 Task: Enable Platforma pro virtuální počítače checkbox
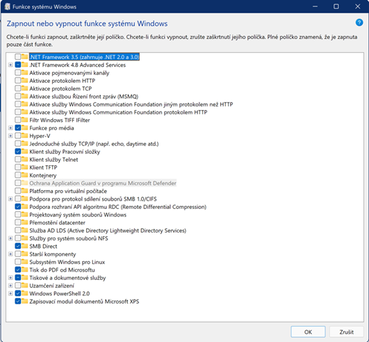[17, 191]
